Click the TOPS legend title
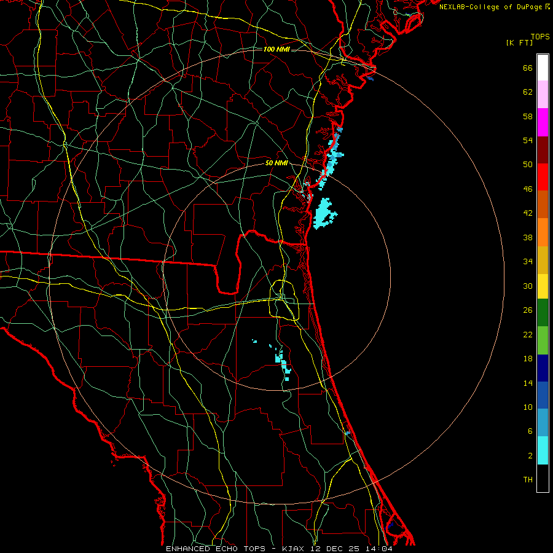The height and width of the screenshot is (553, 553). pyautogui.click(x=540, y=36)
